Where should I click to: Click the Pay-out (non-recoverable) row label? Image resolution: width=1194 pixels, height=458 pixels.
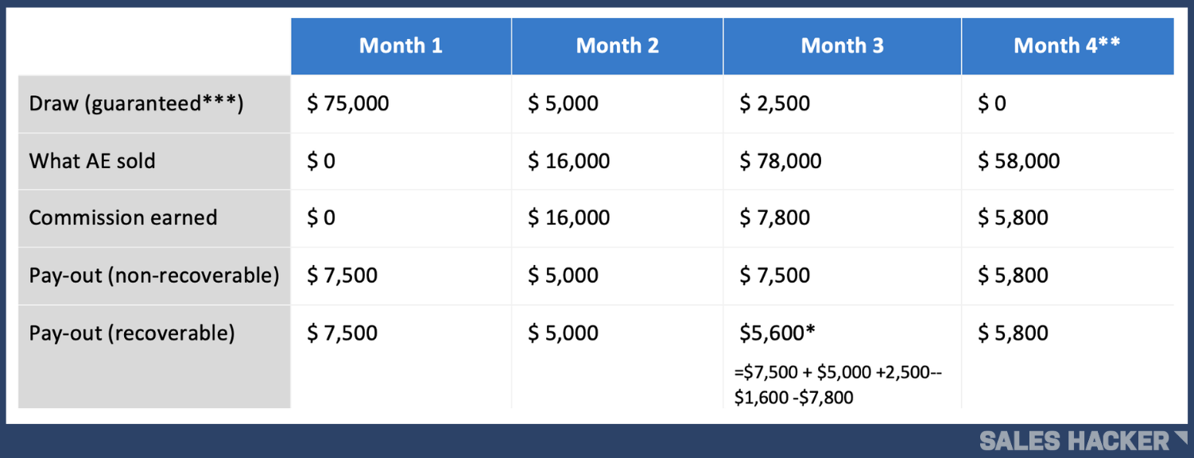click(154, 275)
